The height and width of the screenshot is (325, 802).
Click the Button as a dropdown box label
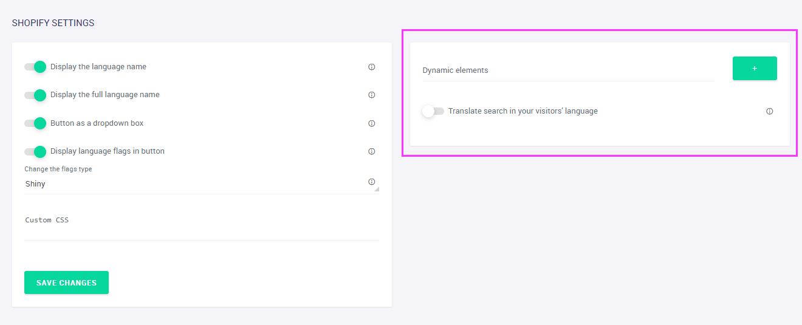tap(97, 123)
